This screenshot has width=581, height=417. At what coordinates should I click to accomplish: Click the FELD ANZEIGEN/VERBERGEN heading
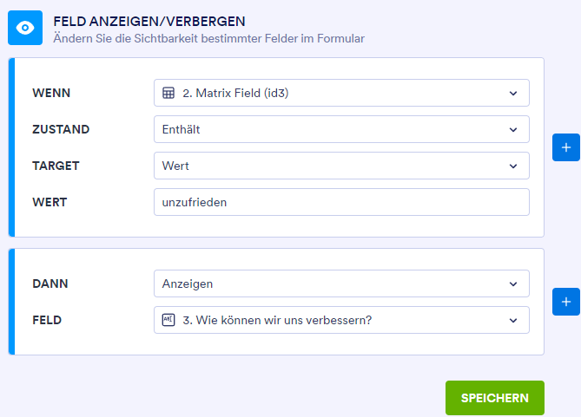(x=149, y=20)
